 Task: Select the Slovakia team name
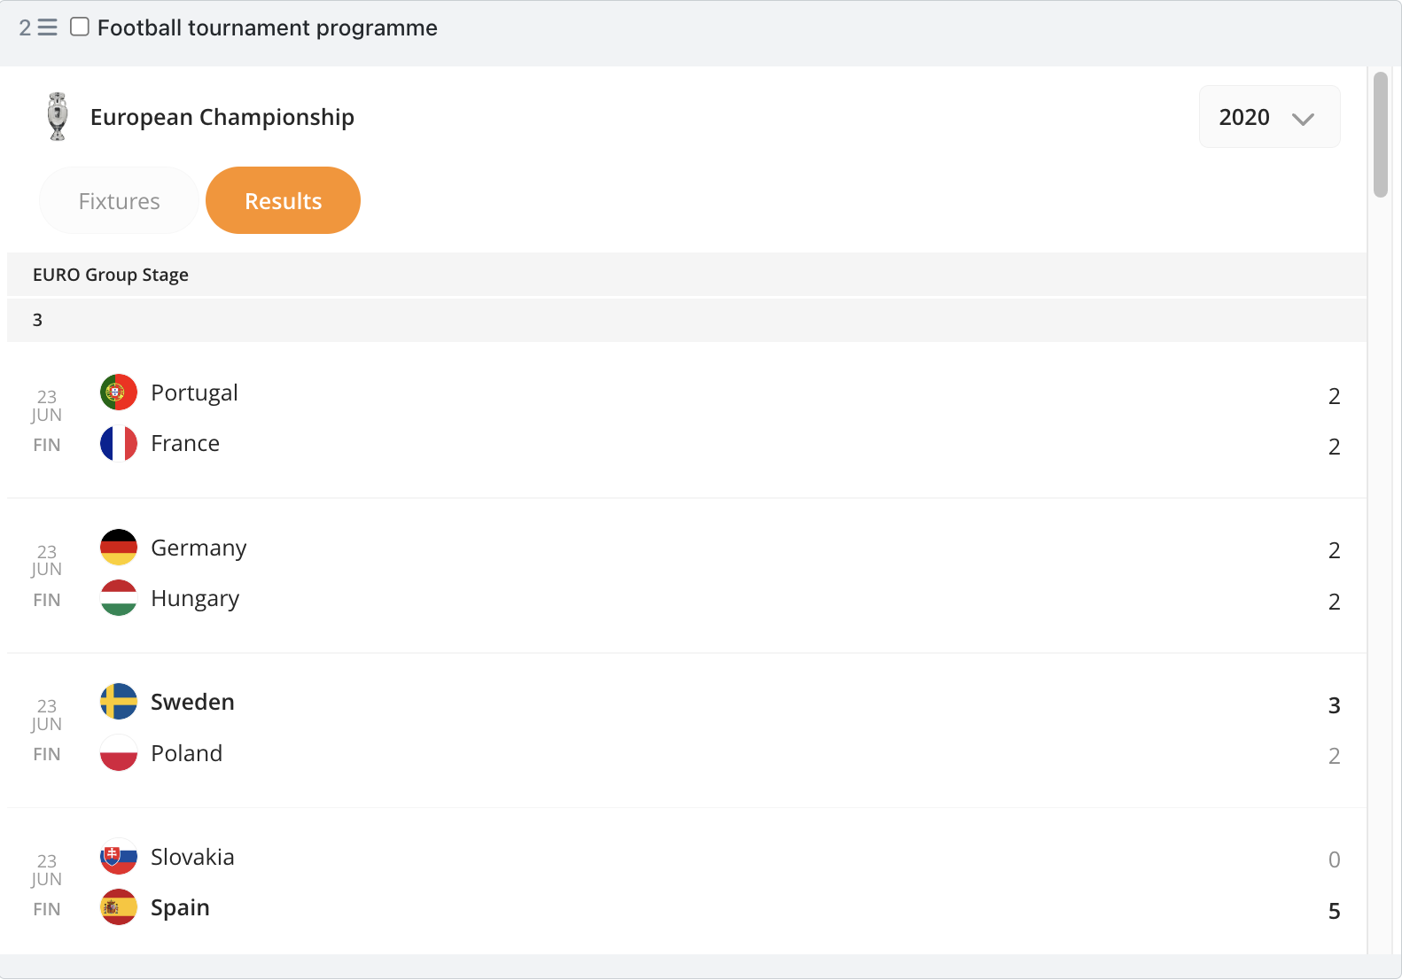pyautogui.click(x=192, y=857)
